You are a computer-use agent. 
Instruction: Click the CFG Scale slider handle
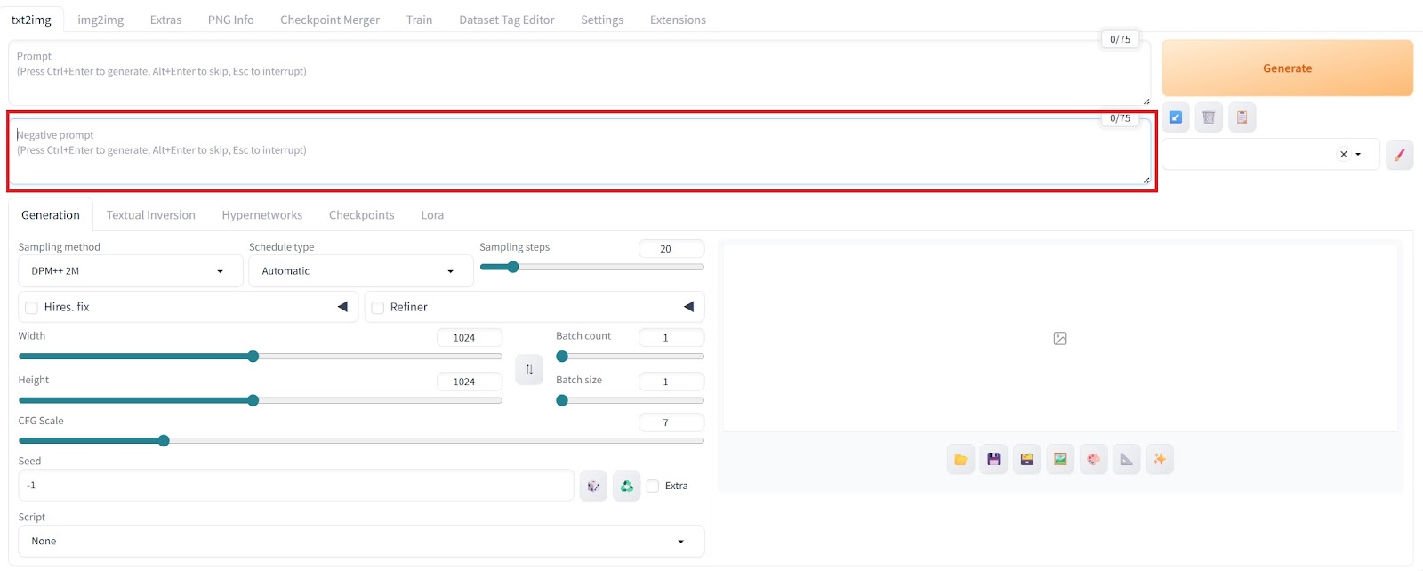(164, 441)
